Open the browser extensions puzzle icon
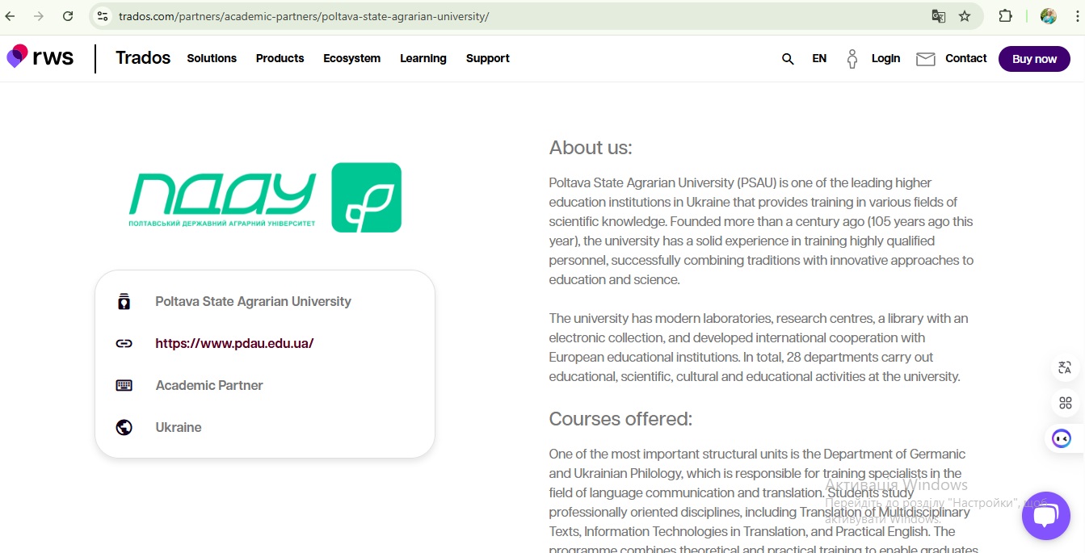 click(x=1006, y=16)
